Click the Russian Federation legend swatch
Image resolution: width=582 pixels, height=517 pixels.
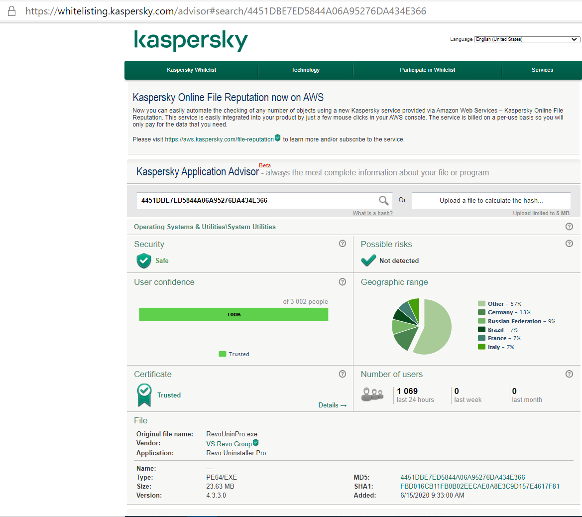pyautogui.click(x=482, y=321)
